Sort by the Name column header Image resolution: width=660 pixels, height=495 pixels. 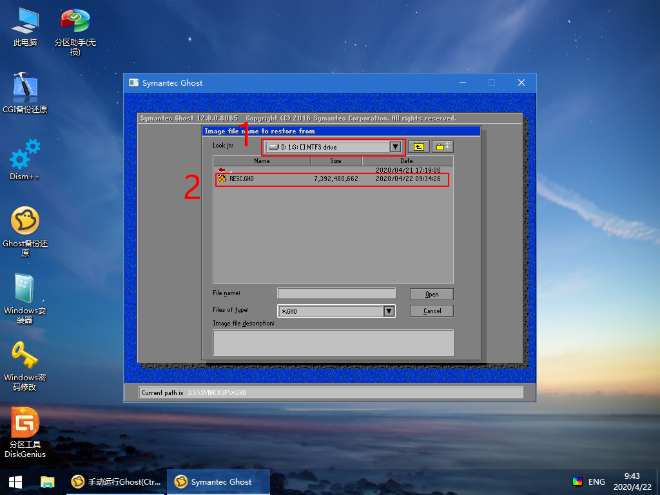[262, 160]
